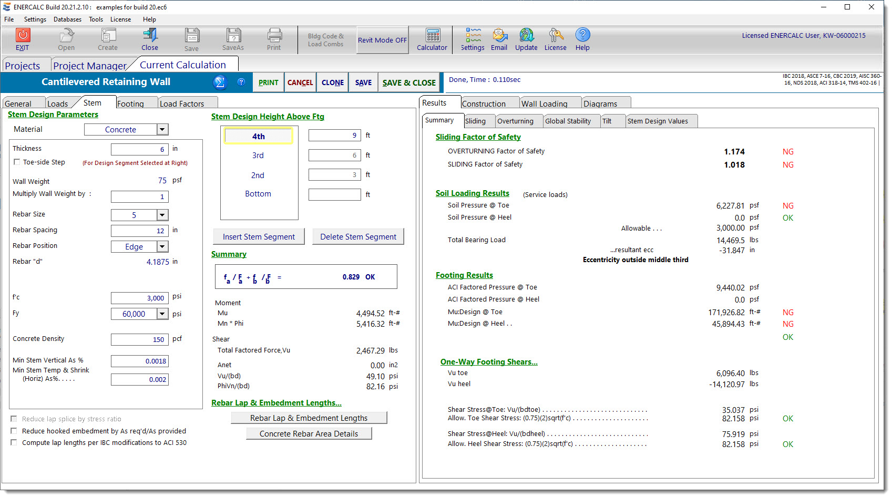The height and width of the screenshot is (498, 892).
Task: Select the 3rd stem segment
Action: coord(258,155)
